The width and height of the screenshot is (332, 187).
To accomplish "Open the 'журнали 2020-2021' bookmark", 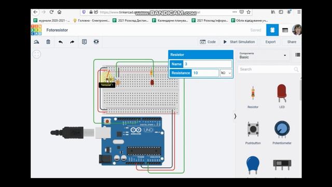I will click(52, 20).
